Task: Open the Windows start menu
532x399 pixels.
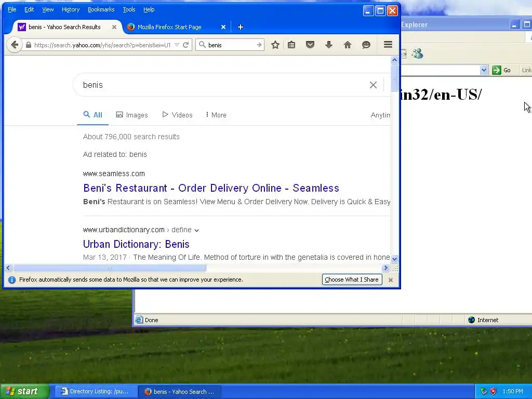Action: 24,391
